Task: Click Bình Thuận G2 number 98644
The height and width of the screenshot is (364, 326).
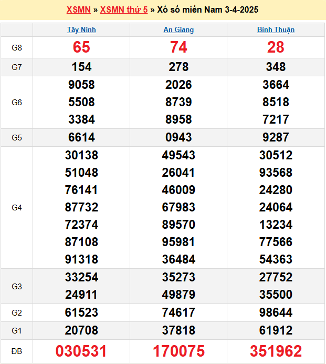Action: coord(276,313)
